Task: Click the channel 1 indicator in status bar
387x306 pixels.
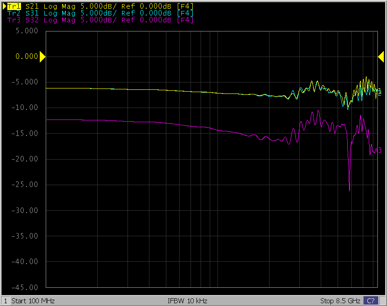Action: coord(6,301)
